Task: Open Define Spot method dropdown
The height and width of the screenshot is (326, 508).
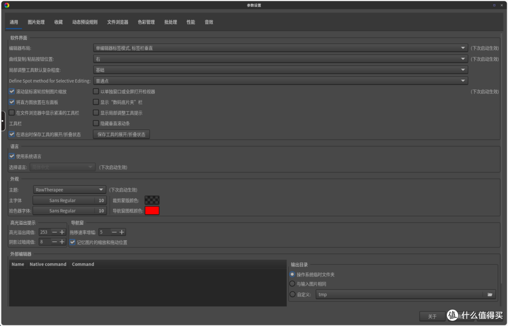Action: [280, 81]
